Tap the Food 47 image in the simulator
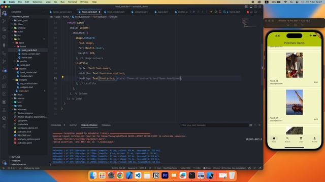The width and height of the screenshot is (325, 182). 295,102
